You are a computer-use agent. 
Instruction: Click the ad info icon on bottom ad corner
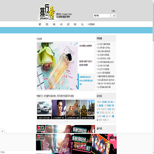click(x=115, y=135)
